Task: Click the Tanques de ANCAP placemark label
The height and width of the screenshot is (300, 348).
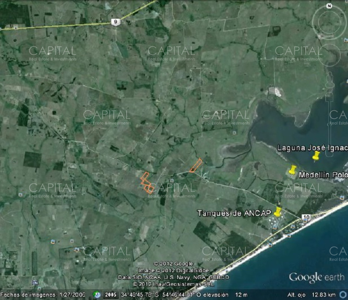Action: point(234,213)
